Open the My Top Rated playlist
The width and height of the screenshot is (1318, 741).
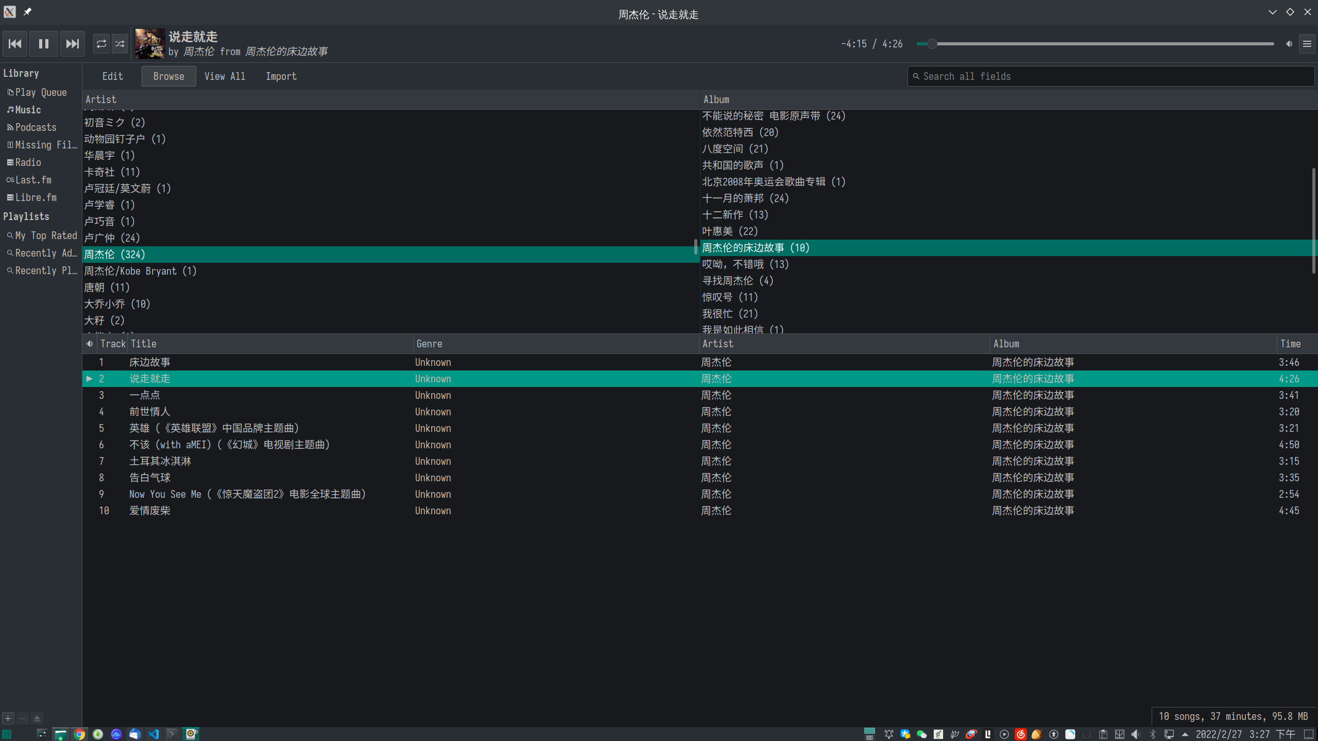[46, 235]
